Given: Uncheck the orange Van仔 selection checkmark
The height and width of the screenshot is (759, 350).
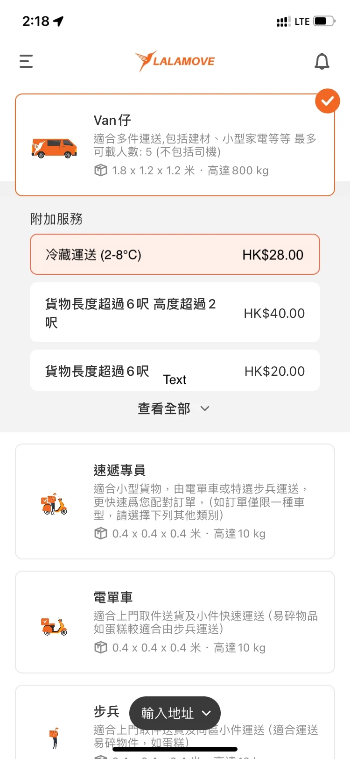Looking at the screenshot, I should 328,100.
